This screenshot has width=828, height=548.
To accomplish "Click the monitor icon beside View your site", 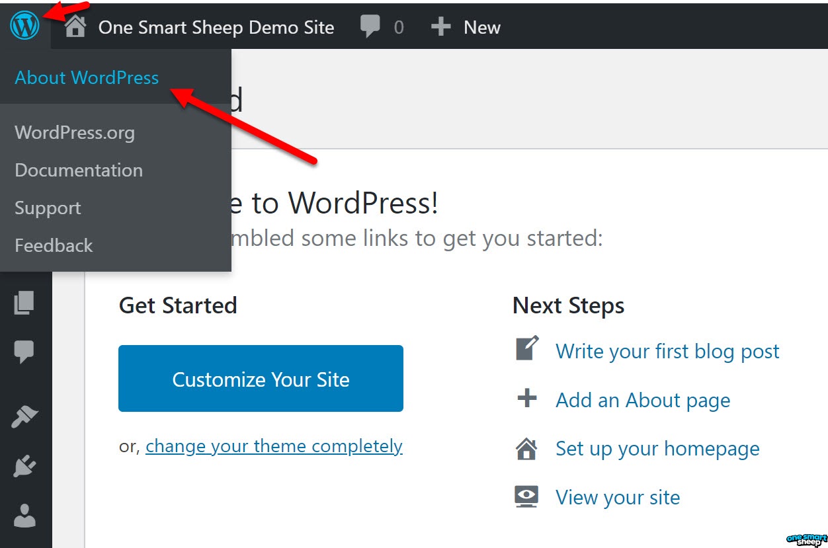I will pyautogui.click(x=526, y=496).
